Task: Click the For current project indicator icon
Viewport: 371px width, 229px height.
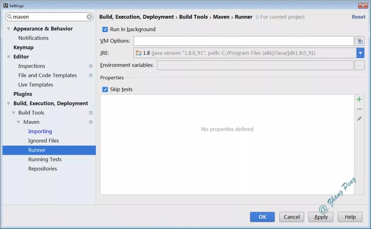Action: [x=257, y=17]
